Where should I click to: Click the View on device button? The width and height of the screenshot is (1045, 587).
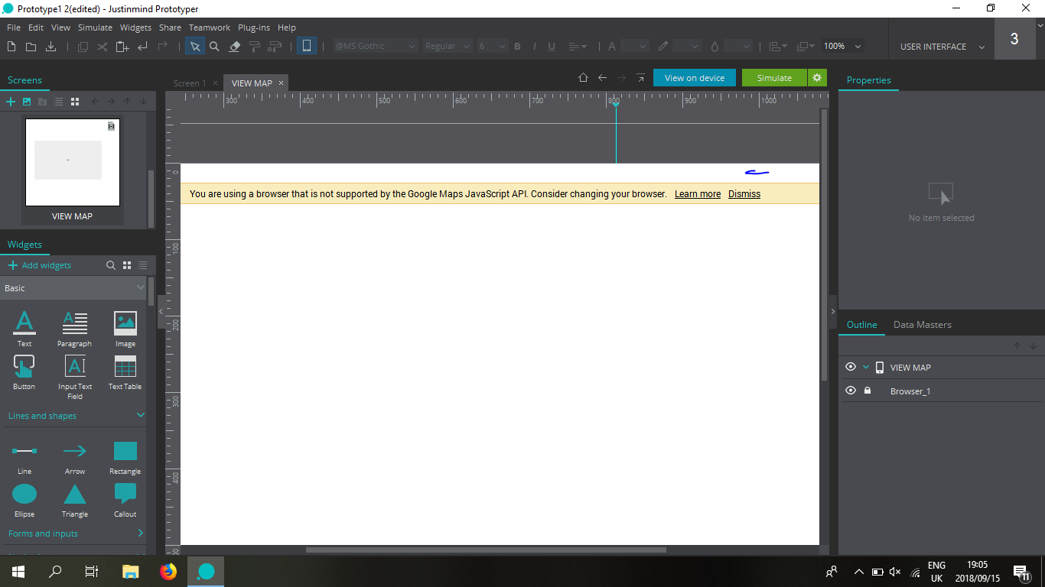[695, 78]
